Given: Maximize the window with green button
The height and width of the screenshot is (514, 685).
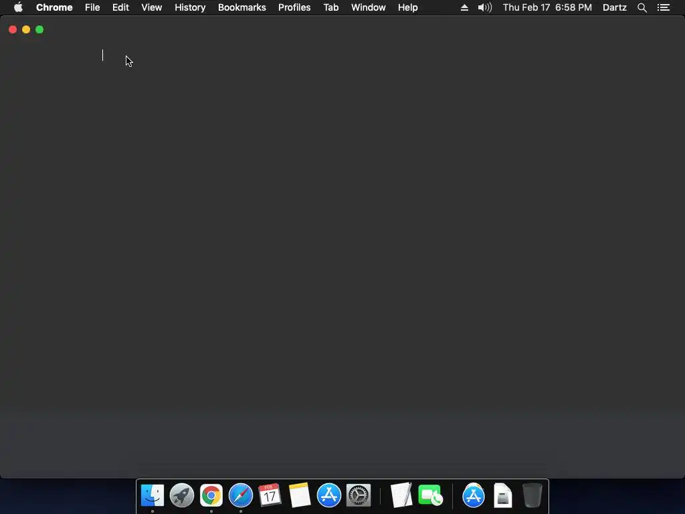Looking at the screenshot, I should pos(39,29).
